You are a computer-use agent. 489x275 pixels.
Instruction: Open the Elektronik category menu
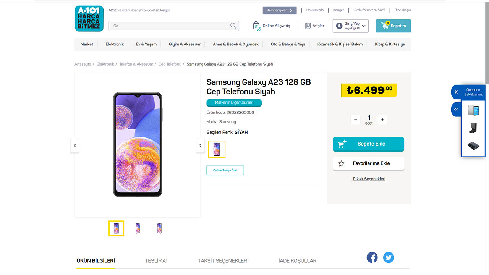(115, 44)
